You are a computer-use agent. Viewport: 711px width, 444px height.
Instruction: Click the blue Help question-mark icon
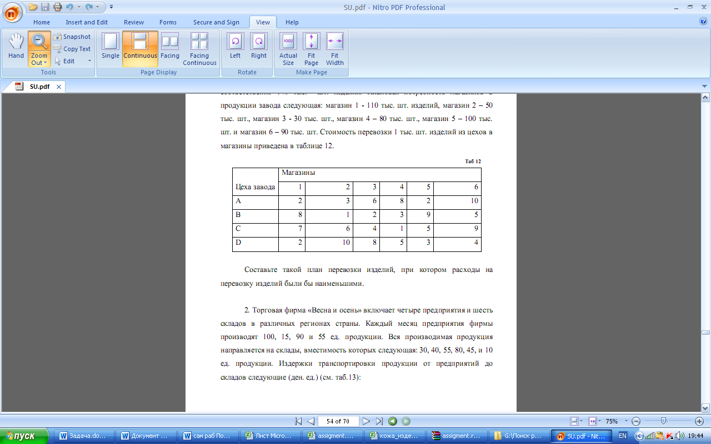click(x=703, y=22)
